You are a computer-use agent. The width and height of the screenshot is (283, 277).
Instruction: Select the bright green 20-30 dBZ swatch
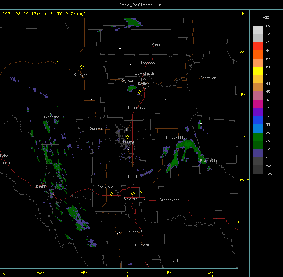point(258,137)
